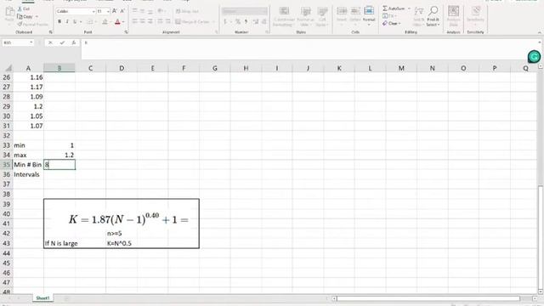This screenshot has height=306, width=544.
Task: Cancel the cell entry with X
Action: point(50,42)
